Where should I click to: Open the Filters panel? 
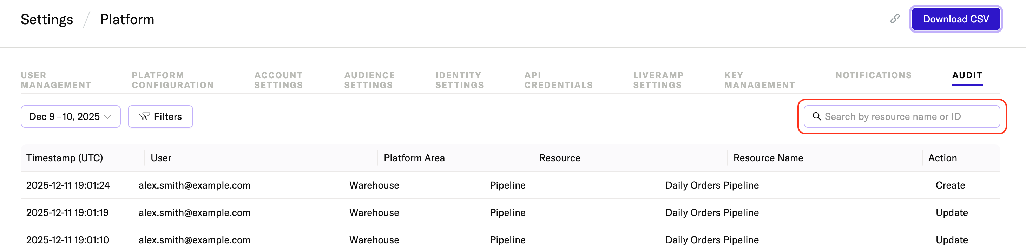tap(160, 116)
